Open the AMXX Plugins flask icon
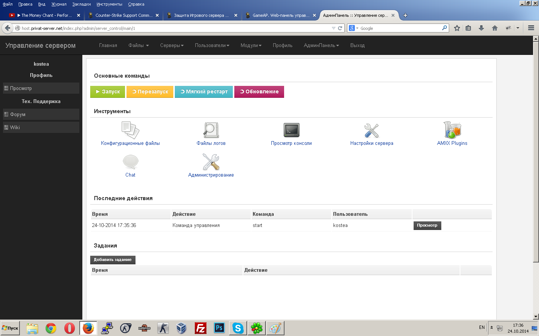Viewport: 539px width, 336px height. [452, 130]
